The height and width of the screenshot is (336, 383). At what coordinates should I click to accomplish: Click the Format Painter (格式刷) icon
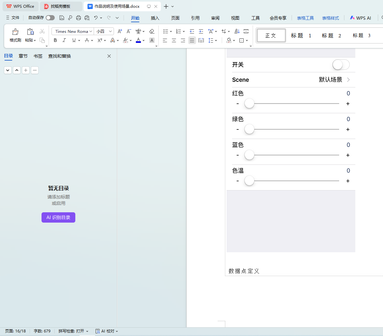coord(15,32)
